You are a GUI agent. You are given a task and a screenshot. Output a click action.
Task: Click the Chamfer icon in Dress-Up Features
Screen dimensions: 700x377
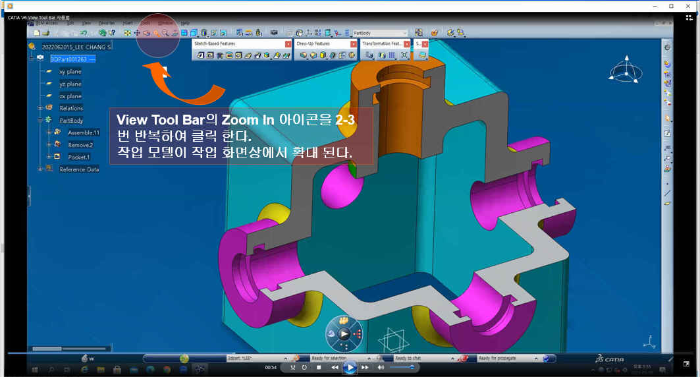[313, 55]
